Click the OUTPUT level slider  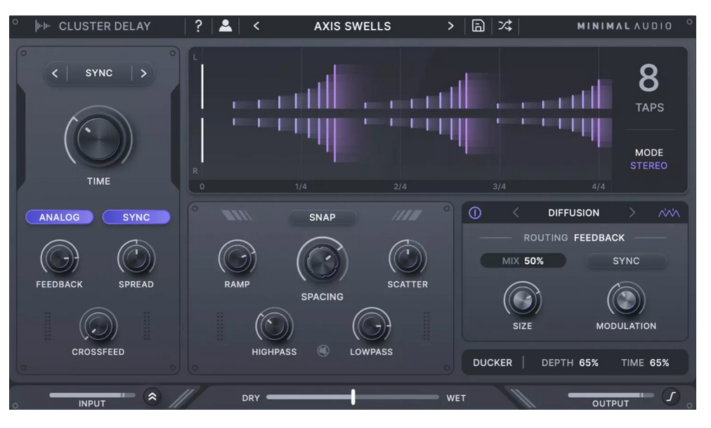611,395
